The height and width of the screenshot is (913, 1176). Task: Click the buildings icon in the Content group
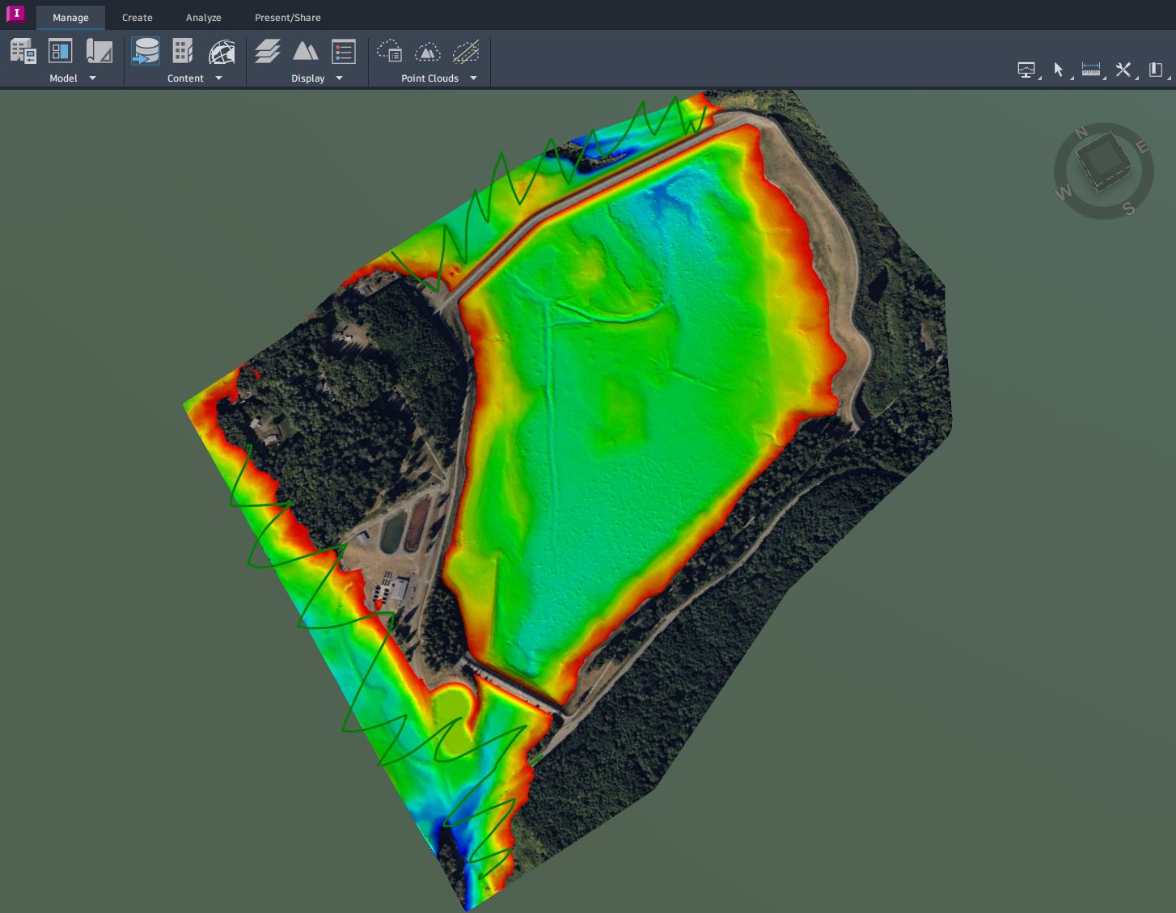(182, 50)
